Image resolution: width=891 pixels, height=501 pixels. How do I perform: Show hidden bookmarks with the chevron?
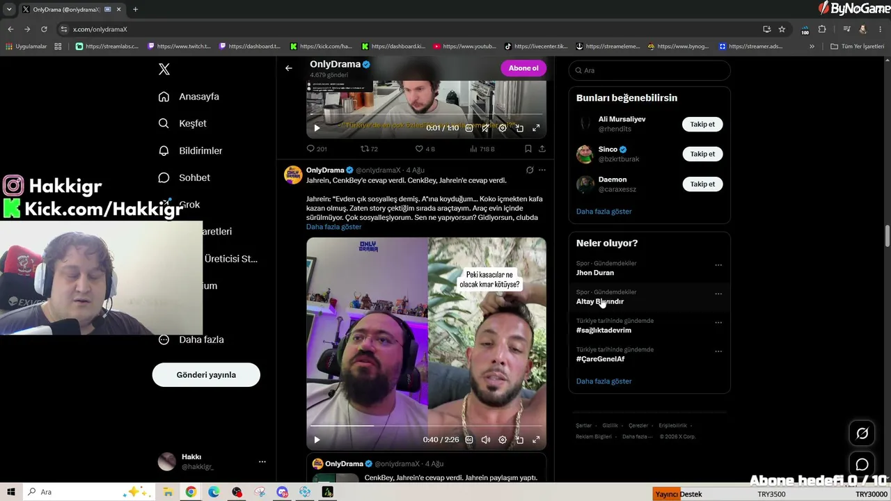pyautogui.click(x=812, y=47)
